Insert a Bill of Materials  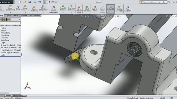[x=87, y=9]
